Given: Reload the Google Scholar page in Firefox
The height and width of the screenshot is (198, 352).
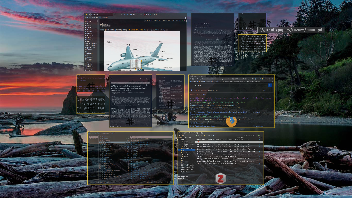Looking at the screenshot, I should click(x=198, y=79).
